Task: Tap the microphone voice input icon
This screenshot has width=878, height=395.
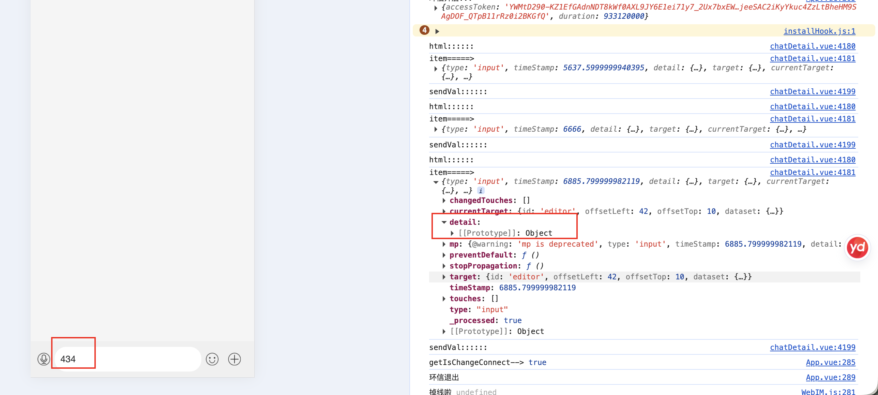Action: [44, 359]
